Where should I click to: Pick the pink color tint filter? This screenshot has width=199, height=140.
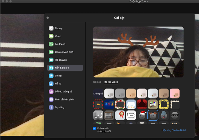pos(174,93)
